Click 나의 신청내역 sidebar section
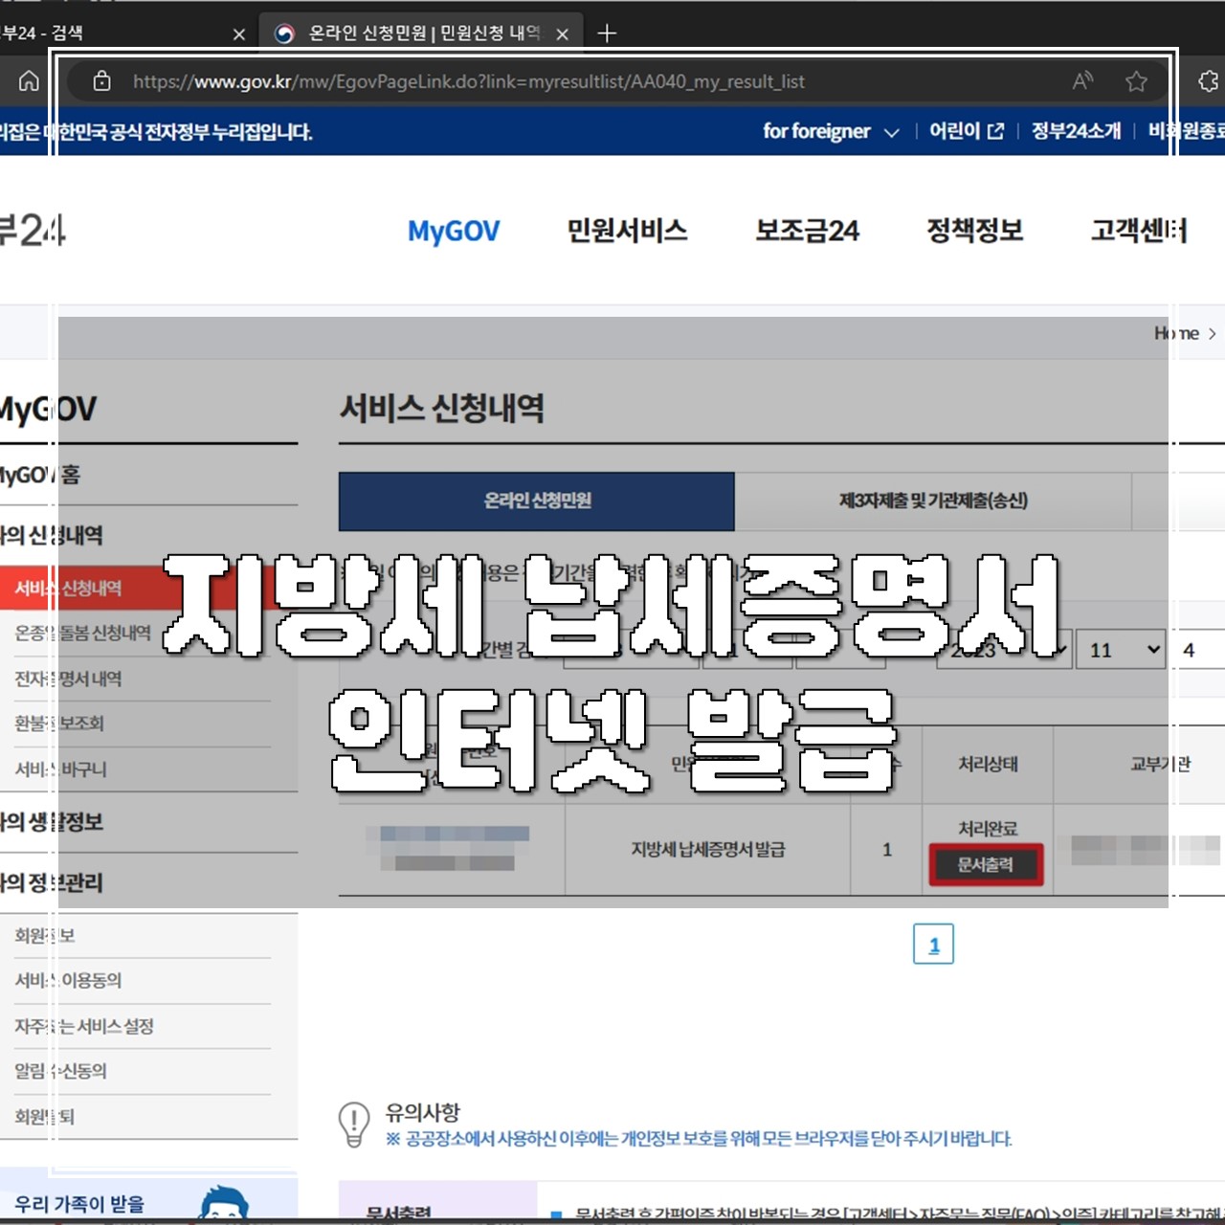Image resolution: width=1225 pixels, height=1225 pixels. pos(52,535)
